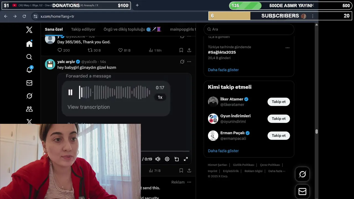Click Daha fazla göster under trends
The width and height of the screenshot is (354, 199).
[x=223, y=70]
